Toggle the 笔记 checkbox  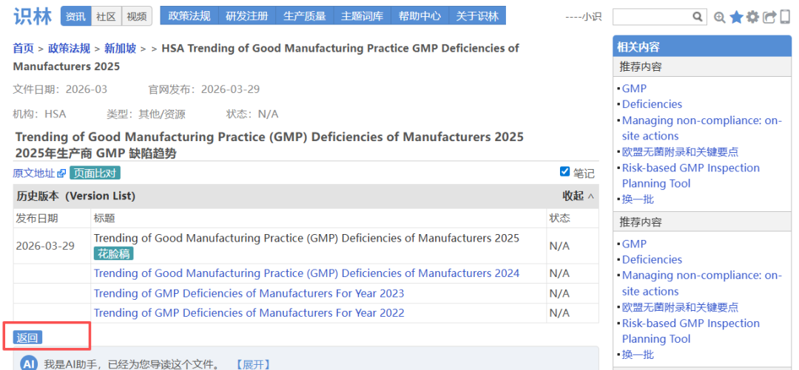point(565,172)
